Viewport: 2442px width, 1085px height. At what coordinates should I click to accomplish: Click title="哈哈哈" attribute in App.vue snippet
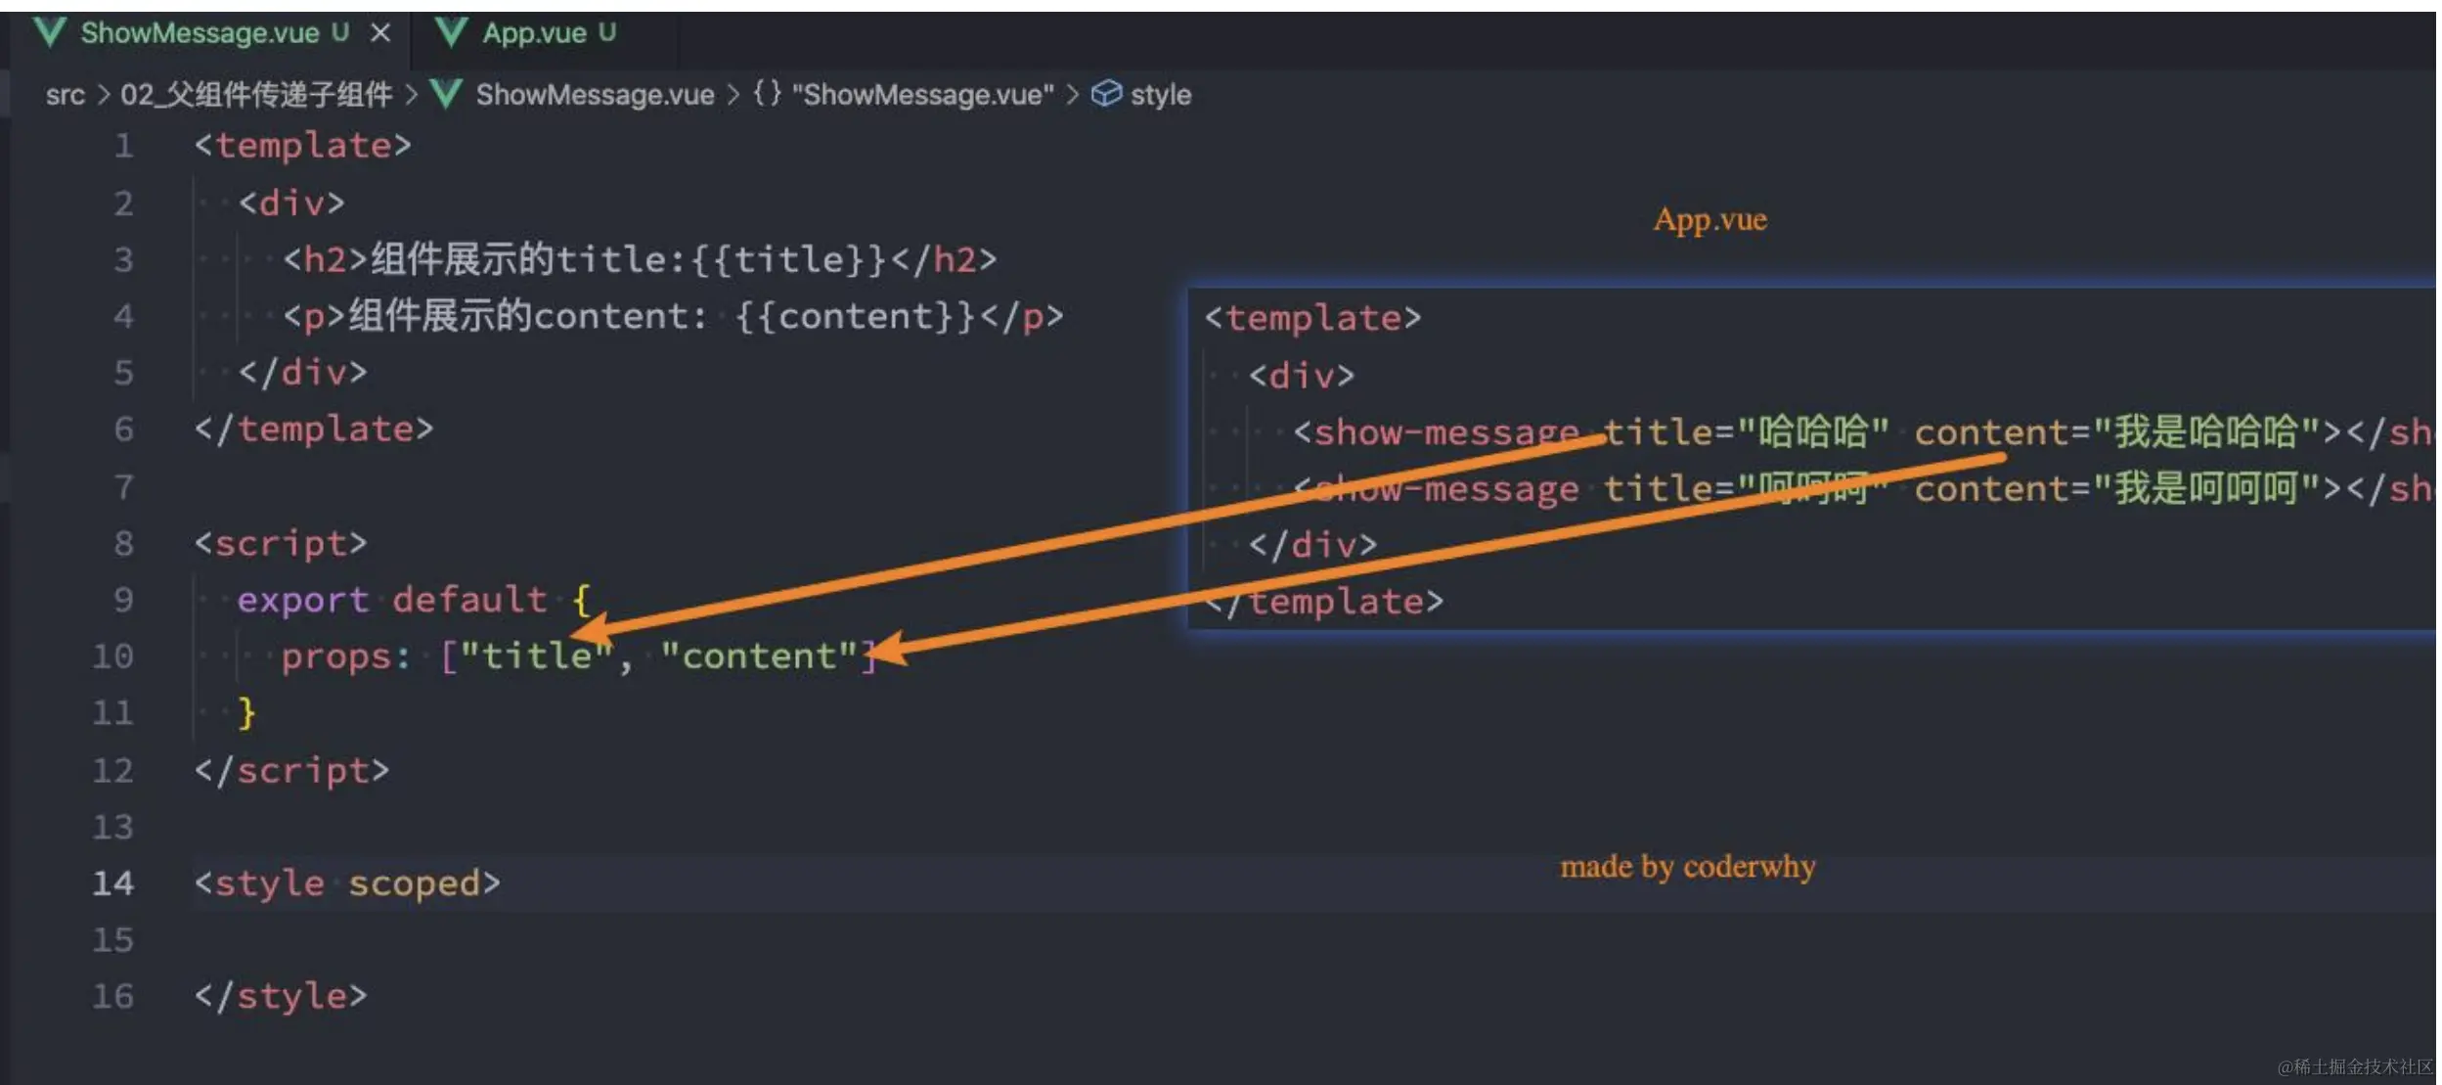(x=1746, y=432)
